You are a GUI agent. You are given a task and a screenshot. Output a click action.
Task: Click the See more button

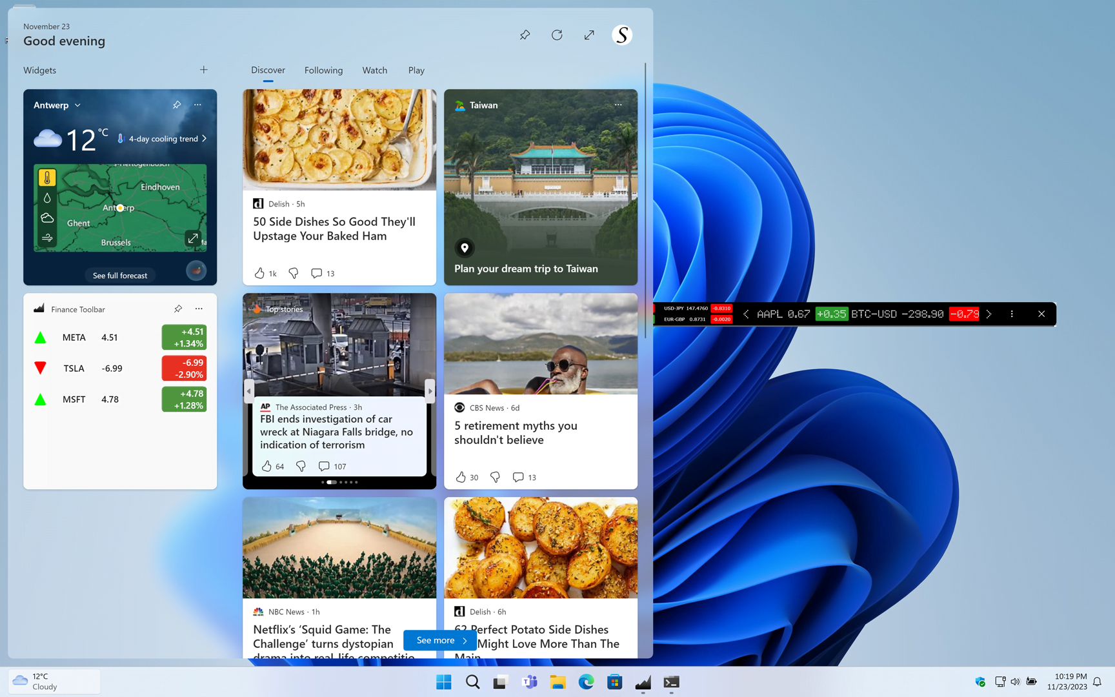tap(439, 640)
